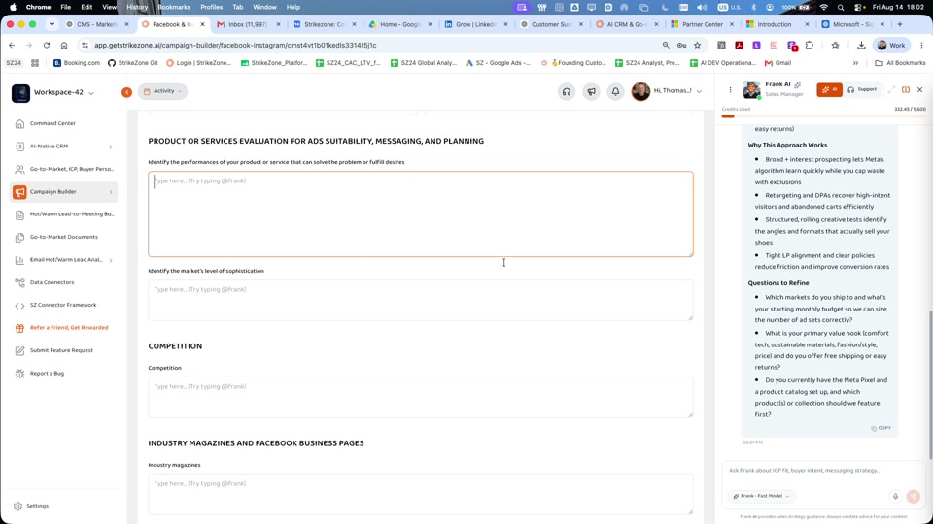Bookmark this page with star icon
Screen dimensions: 933x524
click(698, 46)
